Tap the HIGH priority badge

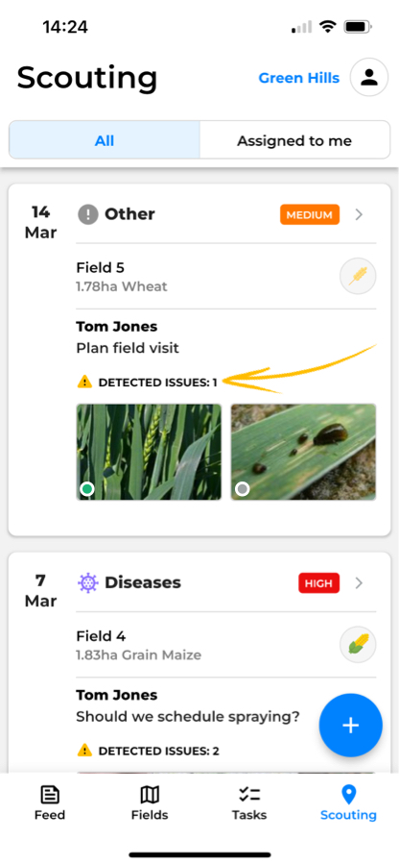319,583
